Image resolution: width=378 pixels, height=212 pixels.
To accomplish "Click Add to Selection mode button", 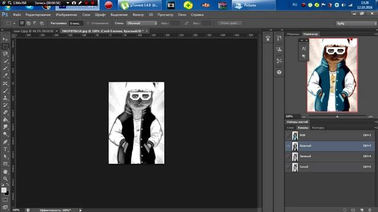I will click(x=28, y=23).
